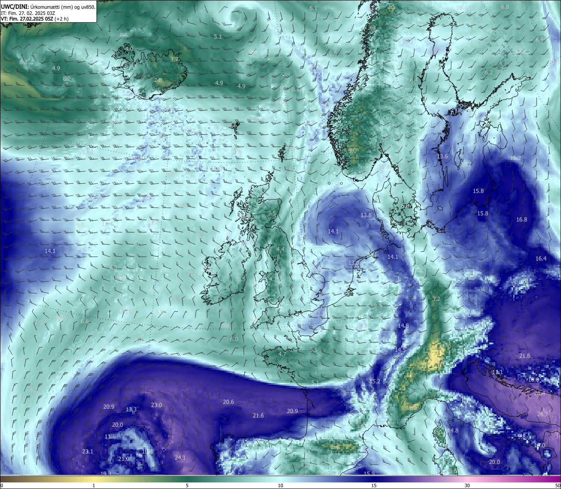Click the 21.0 value near the bottom-left

click(x=124, y=459)
